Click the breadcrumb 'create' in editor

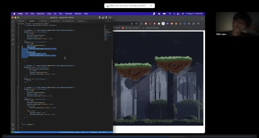(x=28, y=24)
